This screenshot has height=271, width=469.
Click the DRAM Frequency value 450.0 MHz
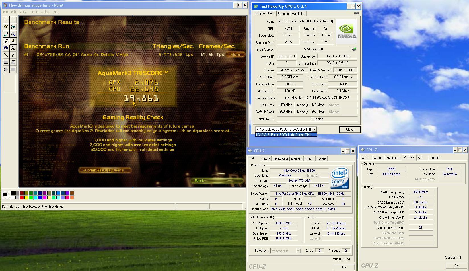click(x=421, y=192)
